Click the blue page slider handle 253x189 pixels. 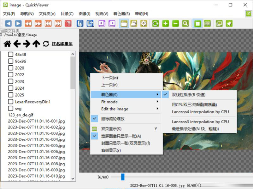pos(123,177)
